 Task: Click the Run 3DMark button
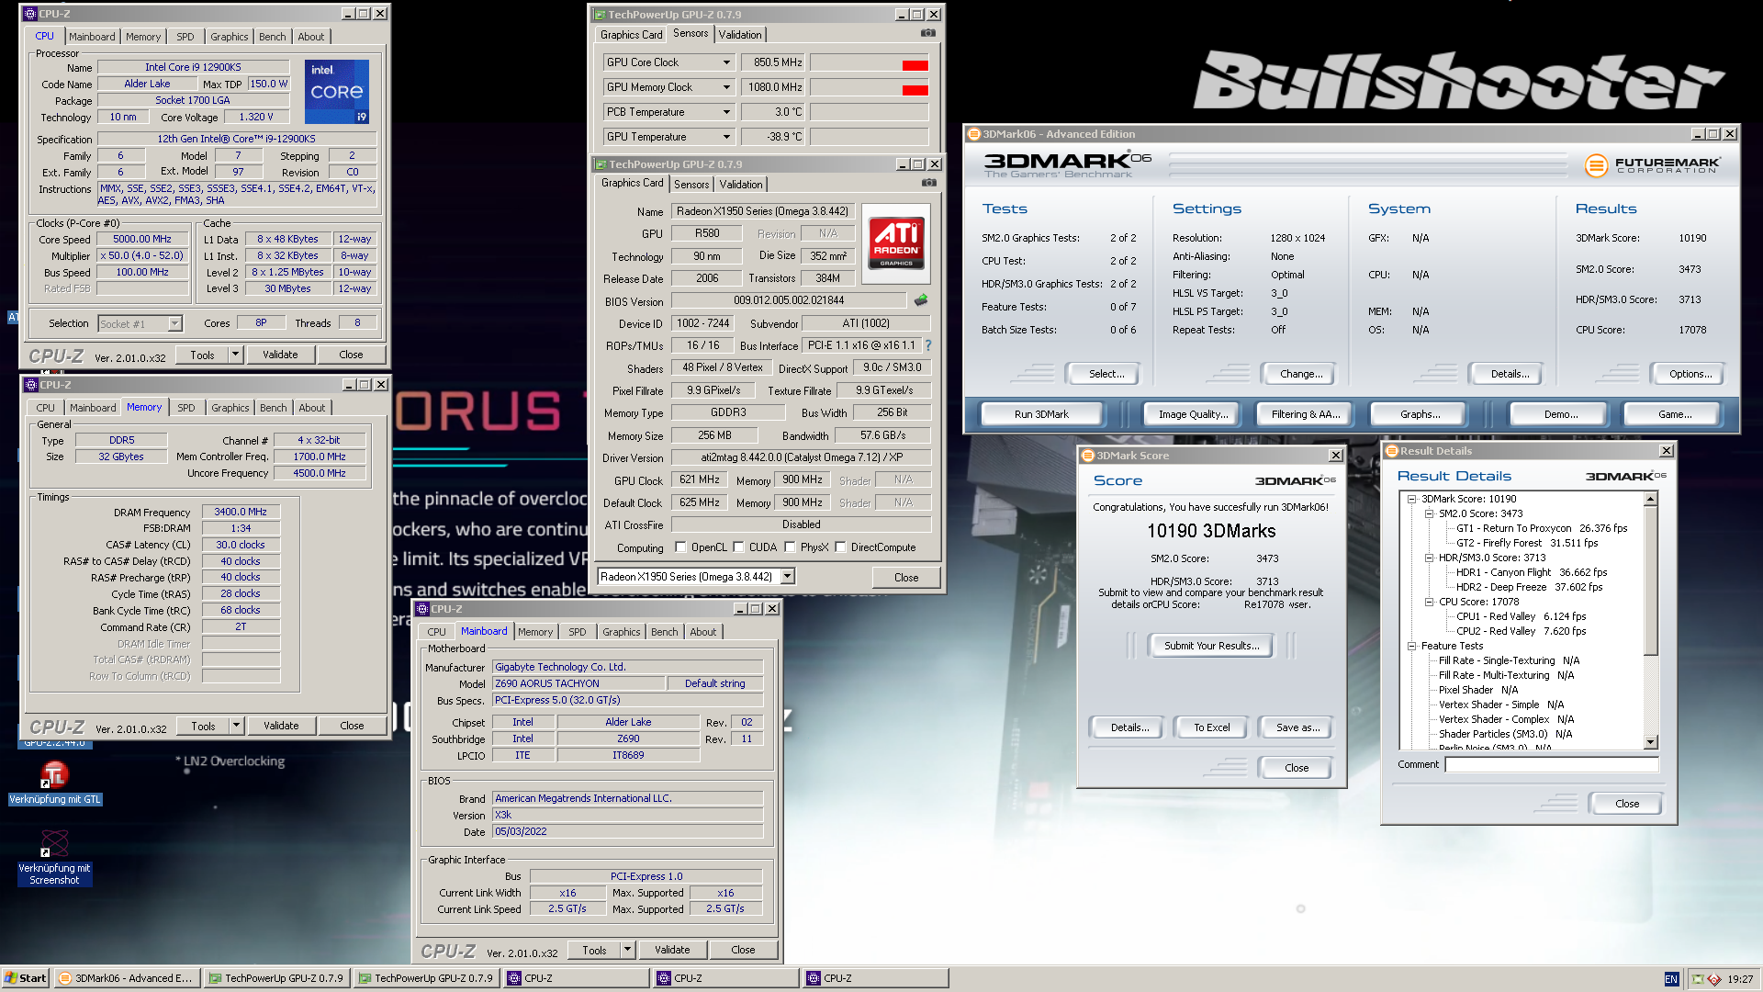pos(1041,414)
